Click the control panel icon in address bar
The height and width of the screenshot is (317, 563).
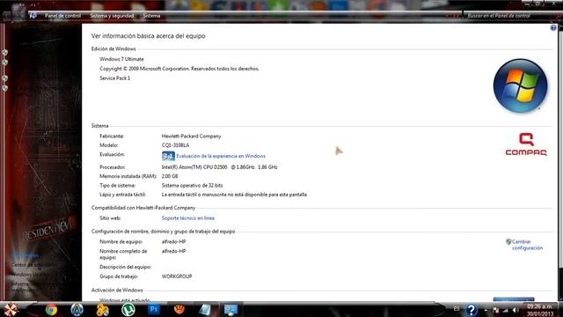point(33,16)
